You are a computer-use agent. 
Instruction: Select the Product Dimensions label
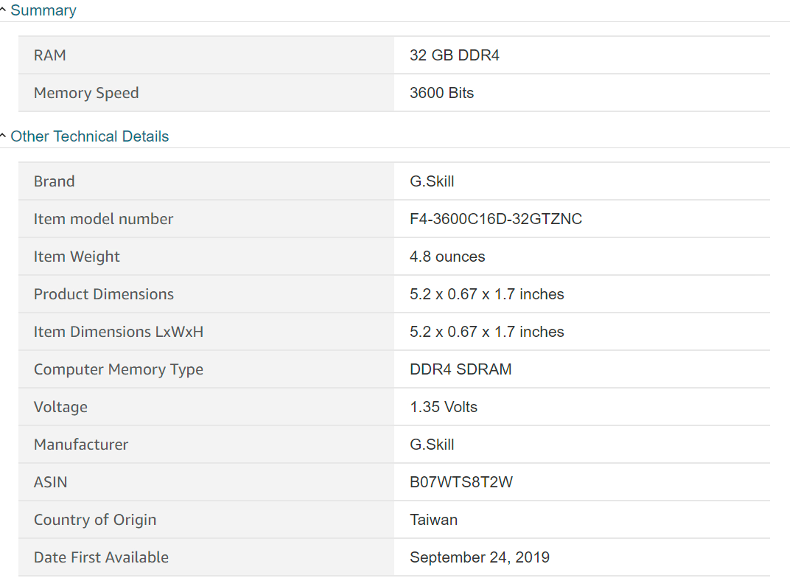104,294
